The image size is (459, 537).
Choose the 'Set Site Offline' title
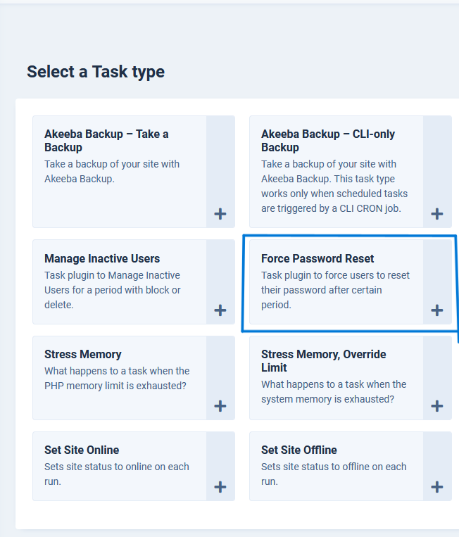point(299,450)
